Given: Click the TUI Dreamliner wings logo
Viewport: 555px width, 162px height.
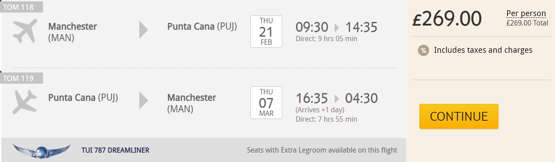Looking at the screenshot, I should point(42,150).
